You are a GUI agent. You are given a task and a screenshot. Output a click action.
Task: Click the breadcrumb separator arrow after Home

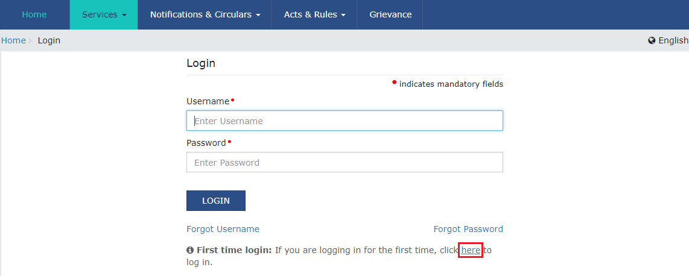tap(30, 40)
